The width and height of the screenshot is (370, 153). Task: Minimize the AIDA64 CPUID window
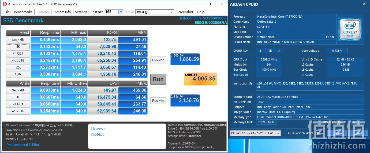coord(352,4)
